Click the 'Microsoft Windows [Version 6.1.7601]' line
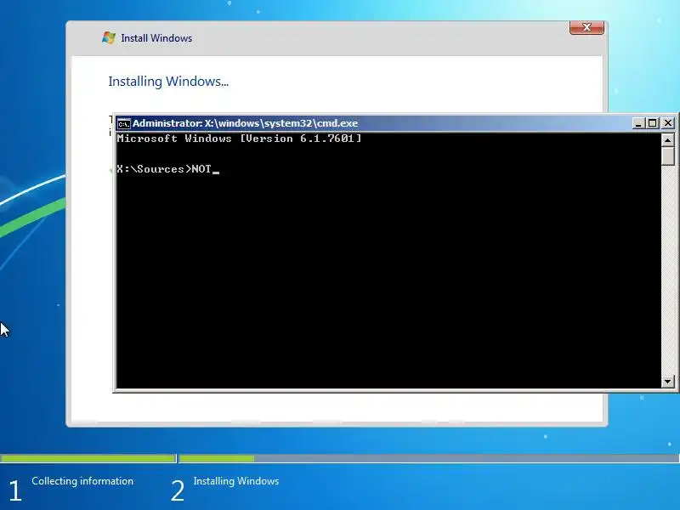The image size is (680, 510). point(239,139)
